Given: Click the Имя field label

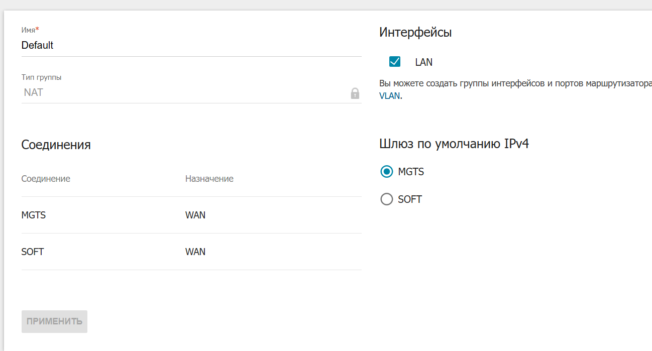Looking at the screenshot, I should pyautogui.click(x=30, y=30).
